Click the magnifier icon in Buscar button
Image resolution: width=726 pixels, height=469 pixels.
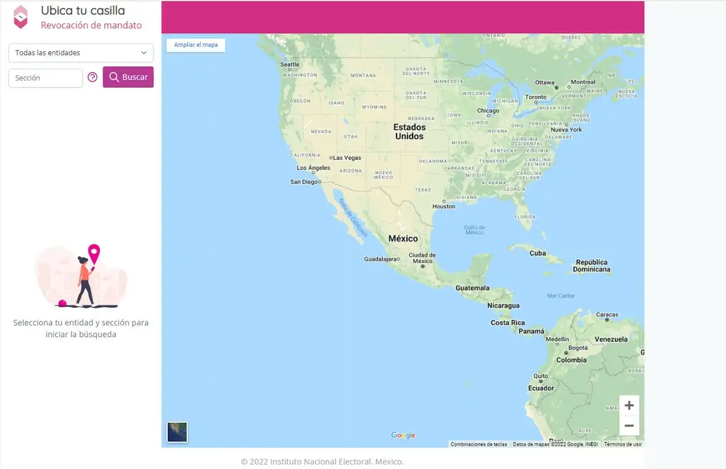coord(114,77)
